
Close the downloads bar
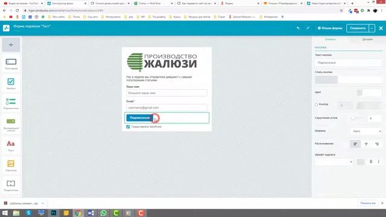pos(382,203)
